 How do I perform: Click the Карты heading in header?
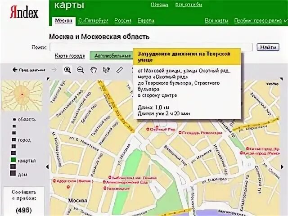[69, 5]
